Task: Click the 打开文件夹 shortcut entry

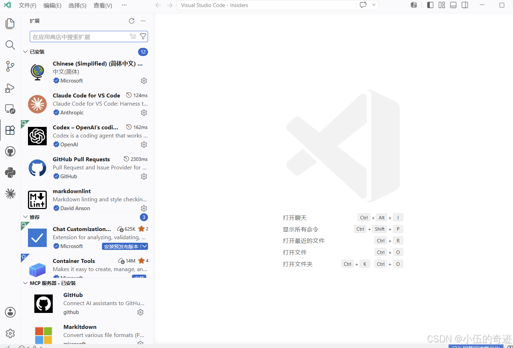Action: pos(297,264)
